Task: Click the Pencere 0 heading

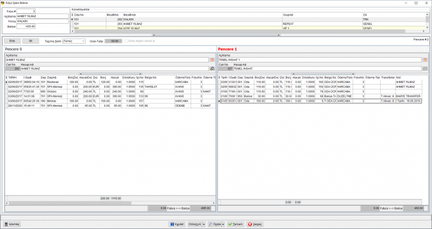Action: pos(13,49)
